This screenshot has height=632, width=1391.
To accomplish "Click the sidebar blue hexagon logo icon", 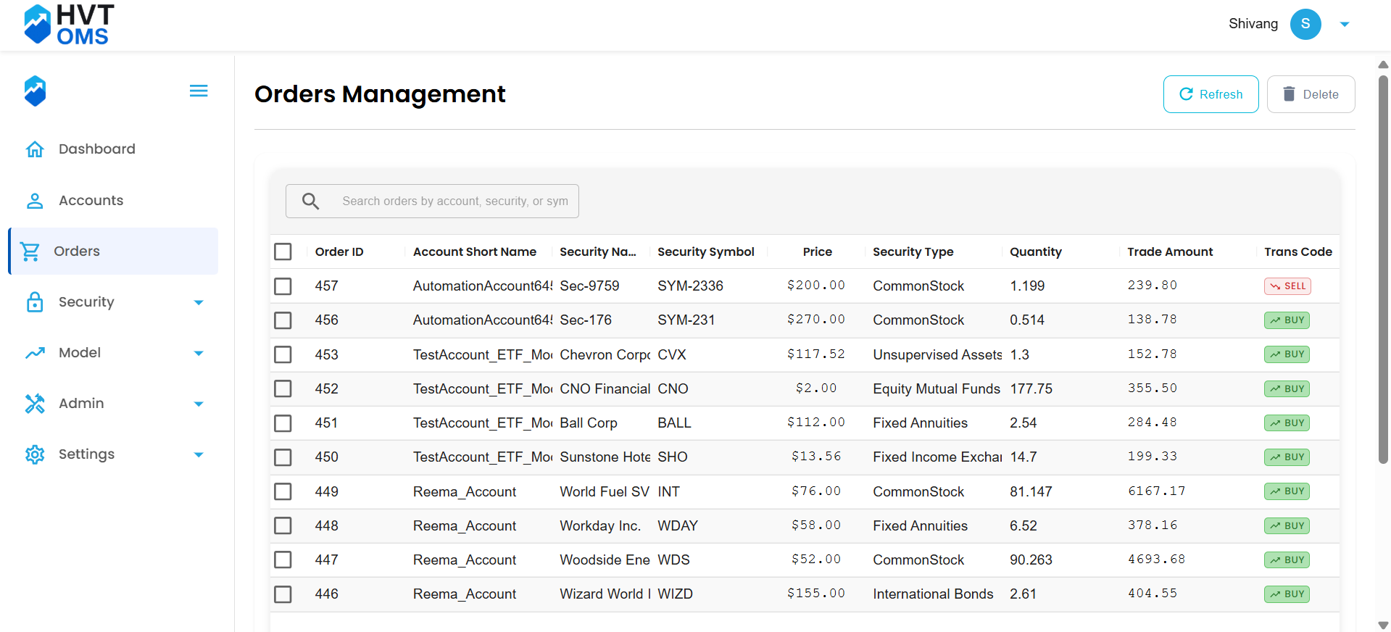I will (35, 91).
